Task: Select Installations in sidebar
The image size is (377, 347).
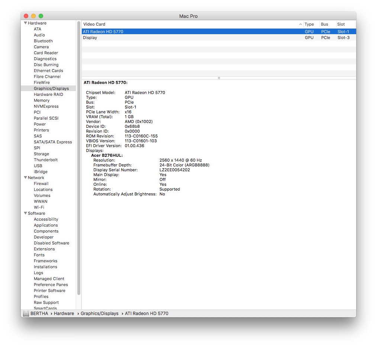Action: pos(45,267)
